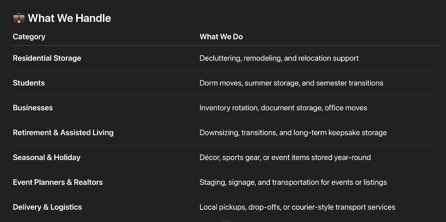Select the 'Residential Storage' category cell
This screenshot has height=222, width=446.
coord(47,58)
